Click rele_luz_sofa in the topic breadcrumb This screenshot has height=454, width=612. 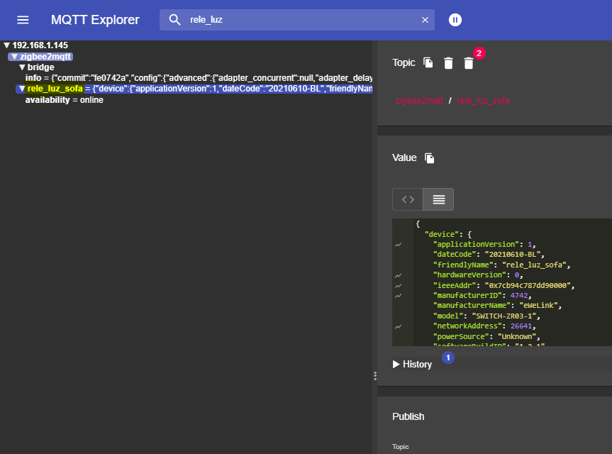click(483, 101)
